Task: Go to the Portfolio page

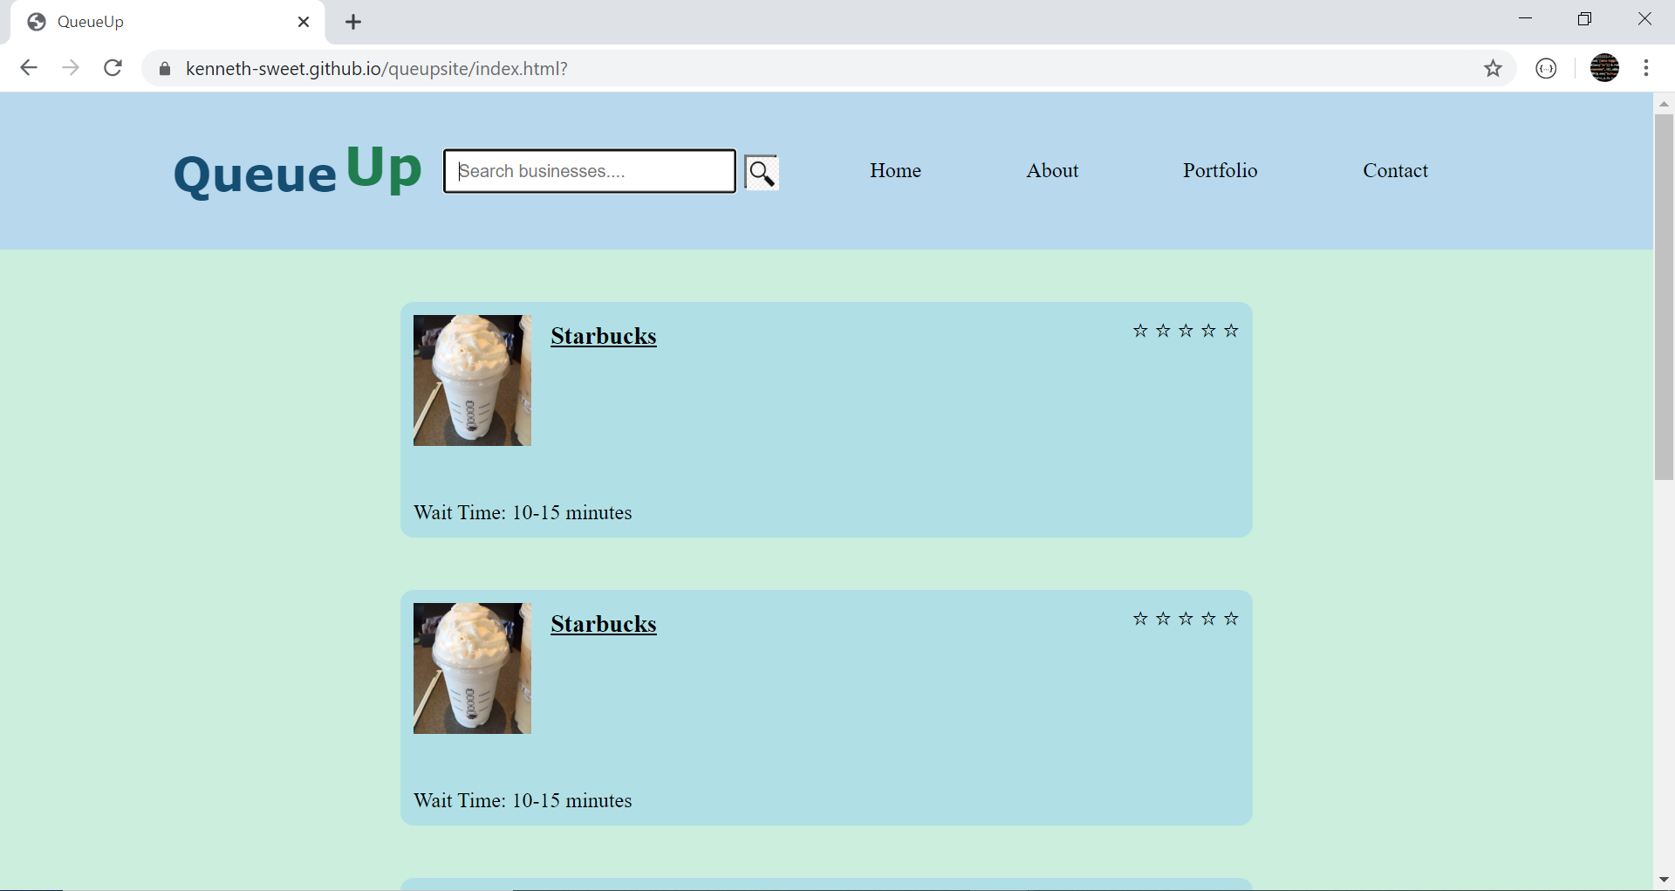Action: tap(1220, 170)
